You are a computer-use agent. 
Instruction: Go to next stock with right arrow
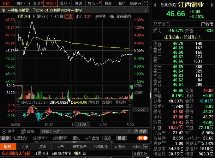212,5
